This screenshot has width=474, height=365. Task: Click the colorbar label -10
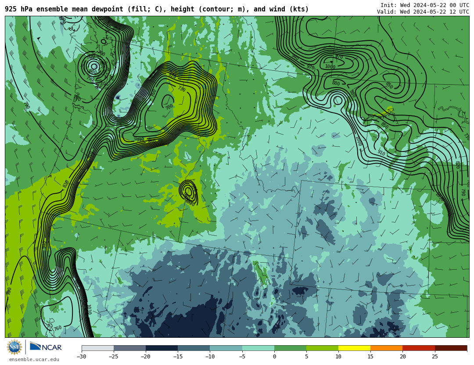pyautogui.click(x=210, y=357)
